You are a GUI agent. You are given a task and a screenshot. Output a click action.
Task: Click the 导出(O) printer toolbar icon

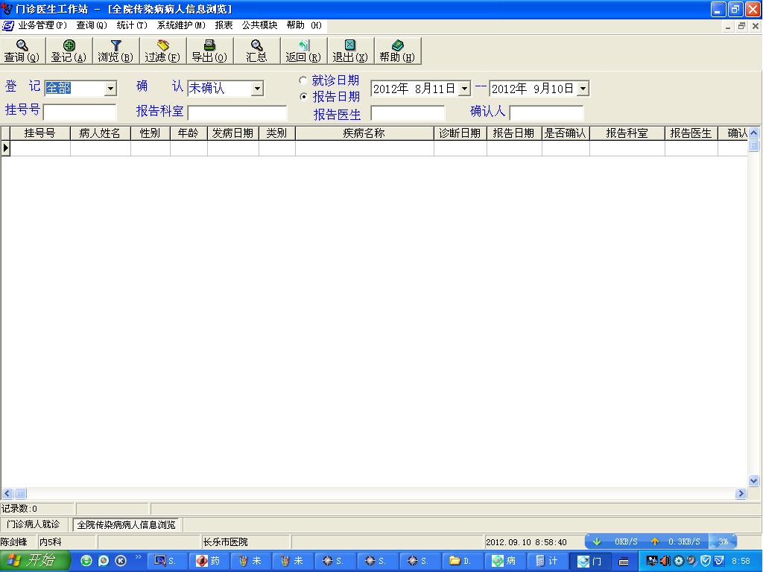point(209,51)
